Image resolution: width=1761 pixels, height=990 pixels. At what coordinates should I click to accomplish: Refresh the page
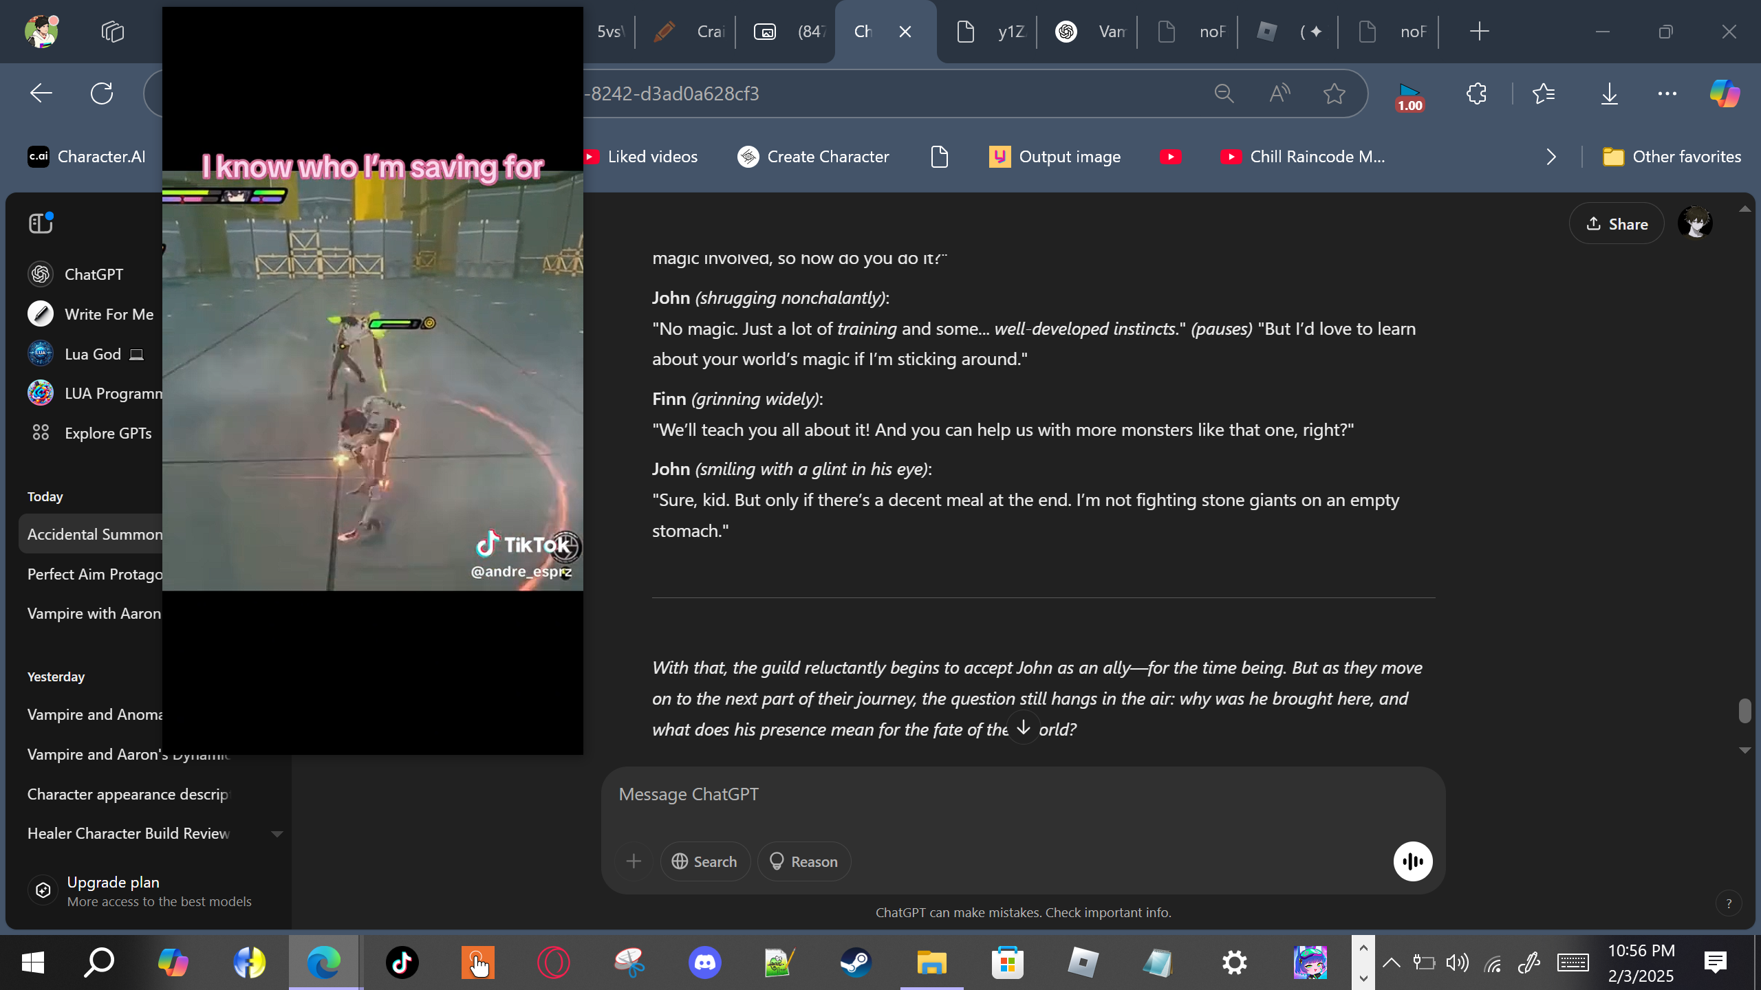click(x=102, y=93)
